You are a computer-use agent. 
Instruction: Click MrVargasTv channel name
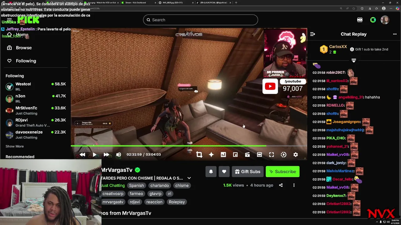[117, 170]
